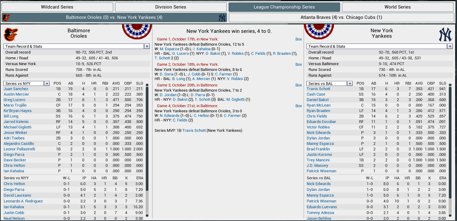Viewport: 457px width, 221px height.
Task: Click R. Braaten in Game 1 home runs
Action: tap(282, 54)
